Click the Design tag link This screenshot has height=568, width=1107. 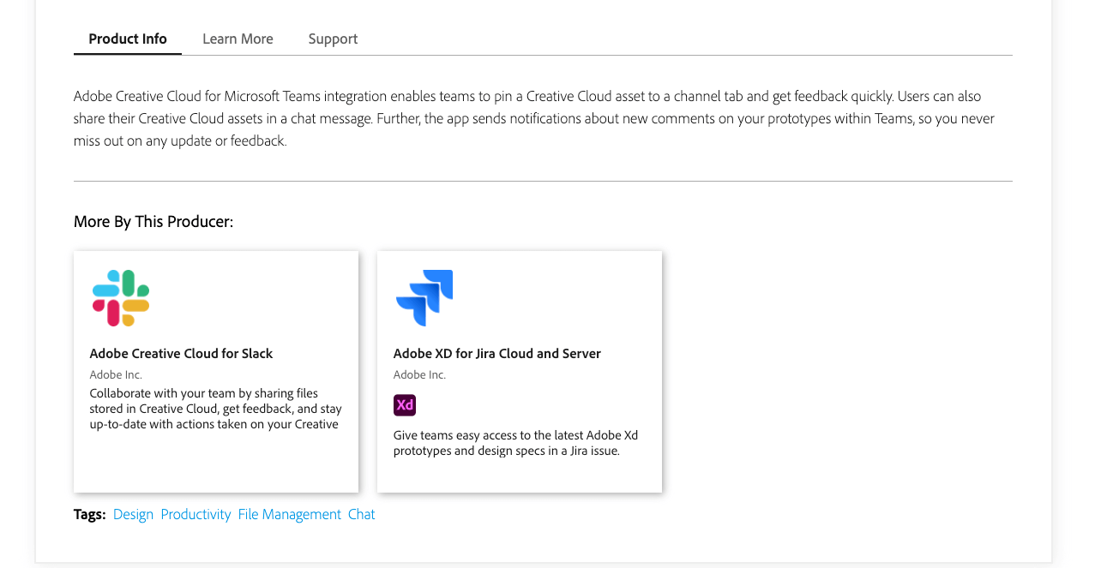point(133,514)
